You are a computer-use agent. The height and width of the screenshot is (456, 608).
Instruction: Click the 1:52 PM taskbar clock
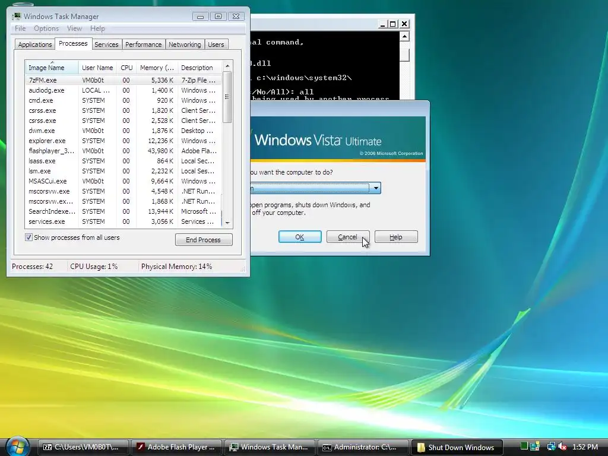point(585,446)
